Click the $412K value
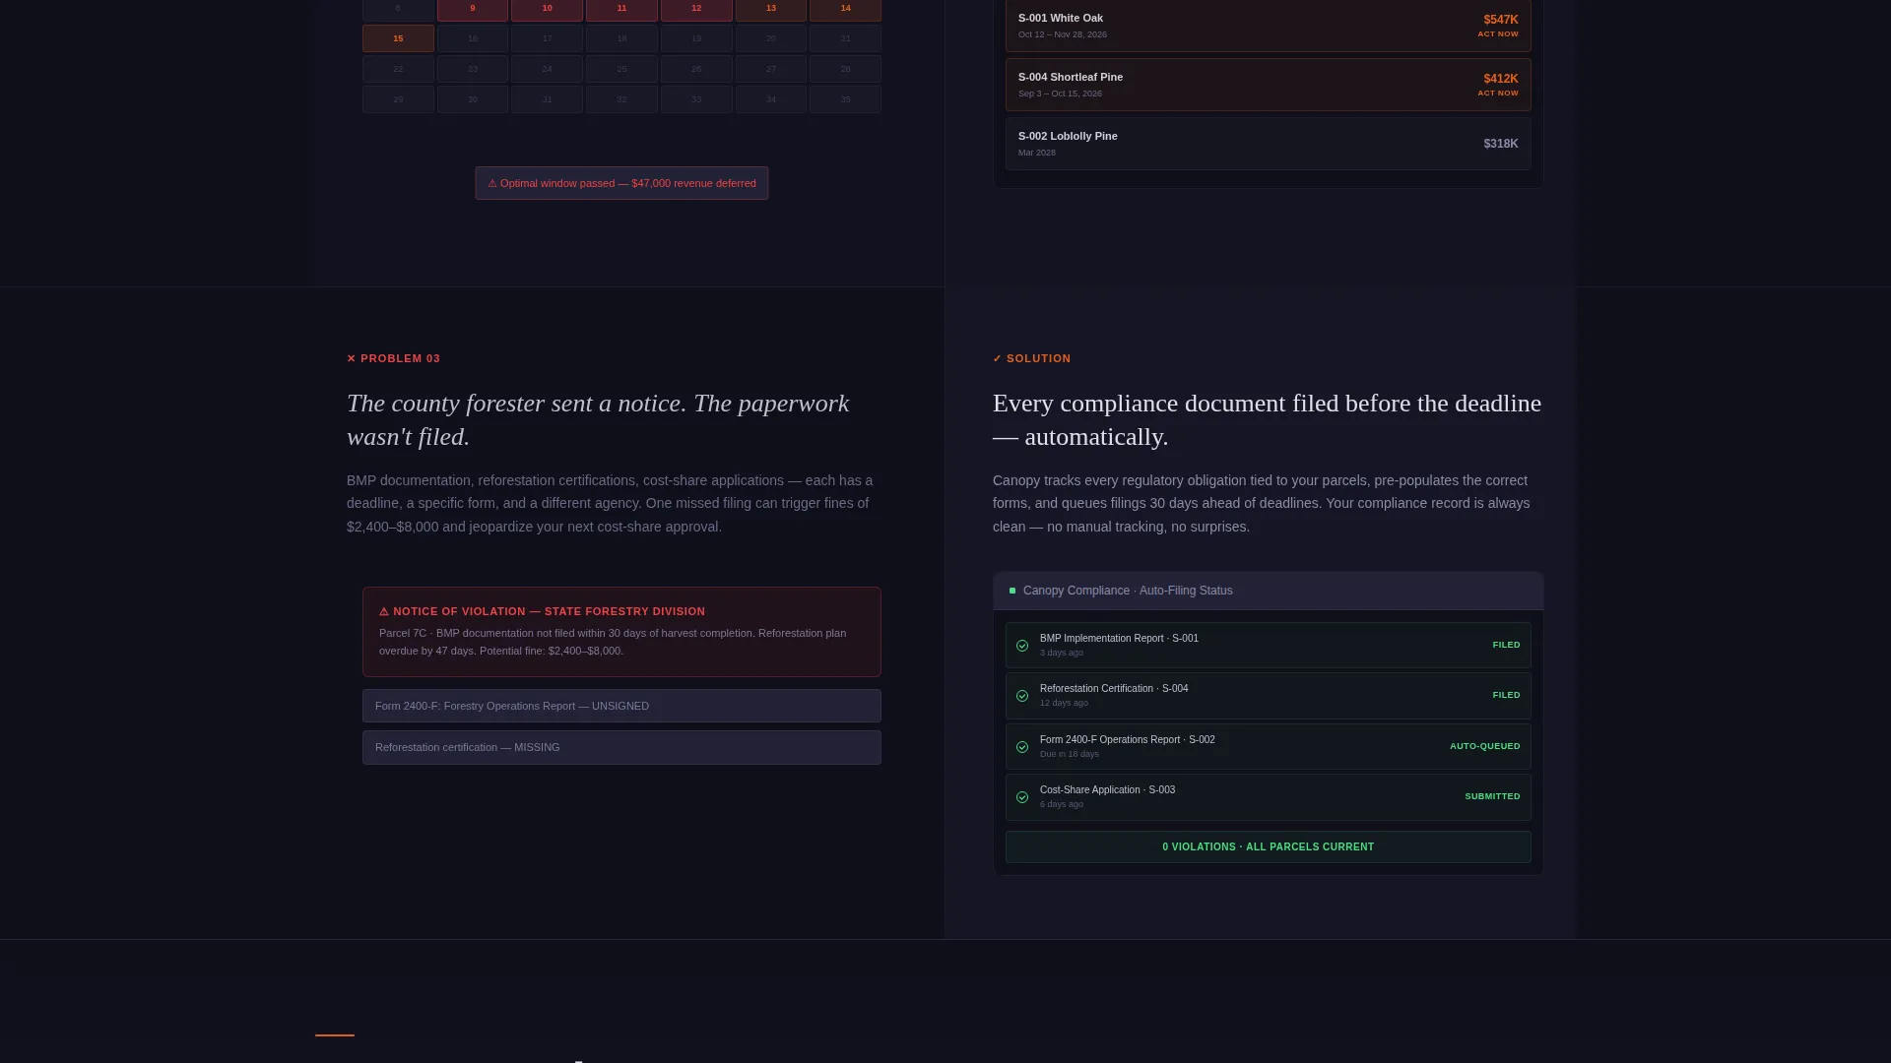Viewport: 1891px width, 1063px height. click(1501, 79)
